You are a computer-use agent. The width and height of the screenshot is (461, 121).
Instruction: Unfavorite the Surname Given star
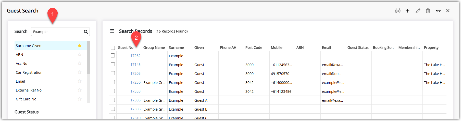(x=80, y=46)
